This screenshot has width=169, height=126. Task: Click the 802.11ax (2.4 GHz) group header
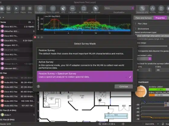coord(8,110)
